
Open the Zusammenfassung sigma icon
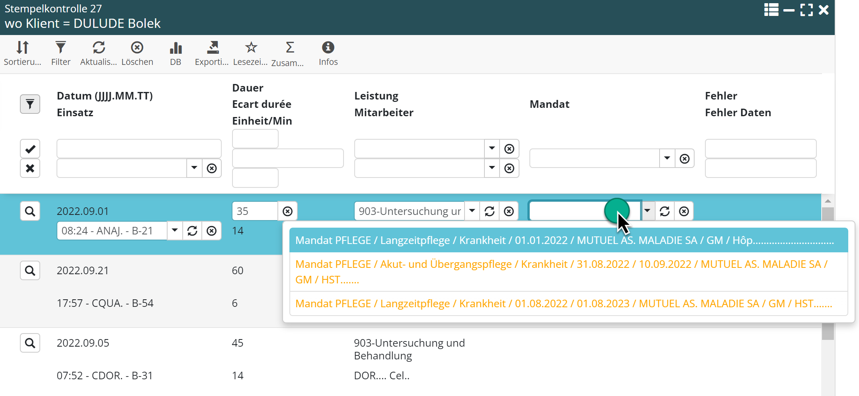click(x=290, y=48)
